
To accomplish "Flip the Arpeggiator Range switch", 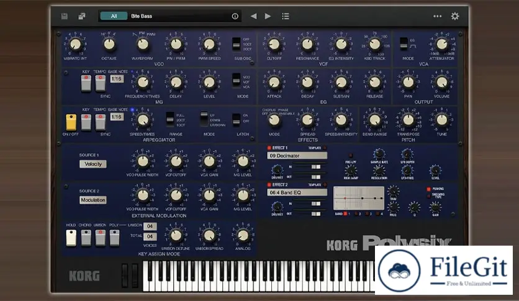I will tap(170, 119).
